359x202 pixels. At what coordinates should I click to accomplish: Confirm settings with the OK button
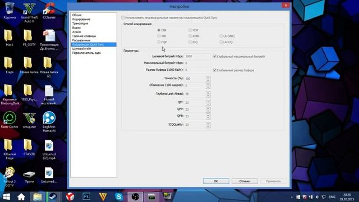click(x=216, y=181)
